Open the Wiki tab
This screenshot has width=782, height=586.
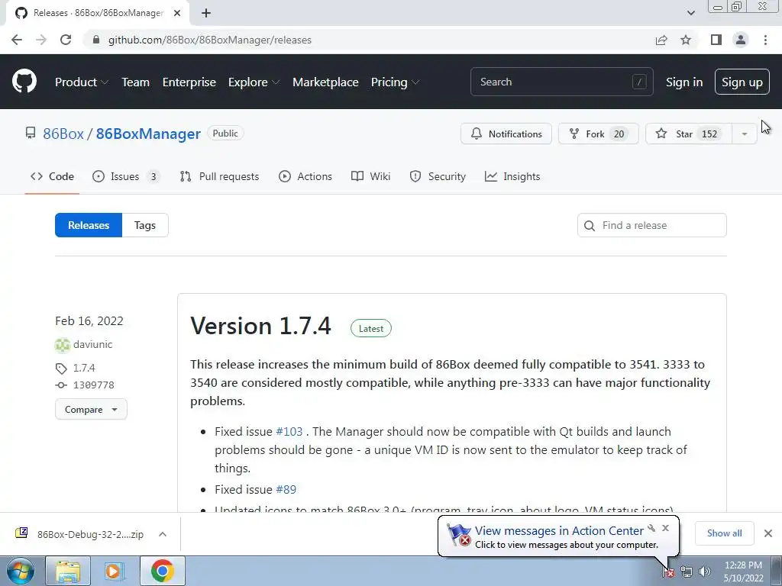pos(370,176)
